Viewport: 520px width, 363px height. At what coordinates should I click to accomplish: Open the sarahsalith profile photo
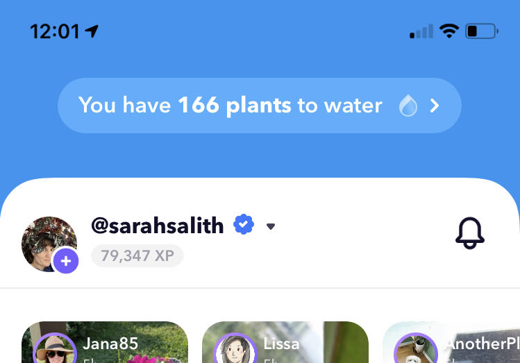tap(47, 243)
